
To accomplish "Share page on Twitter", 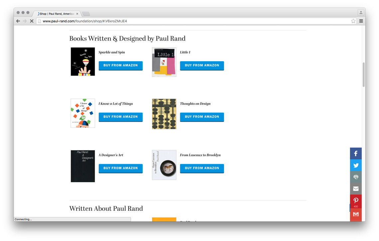I will (356, 165).
